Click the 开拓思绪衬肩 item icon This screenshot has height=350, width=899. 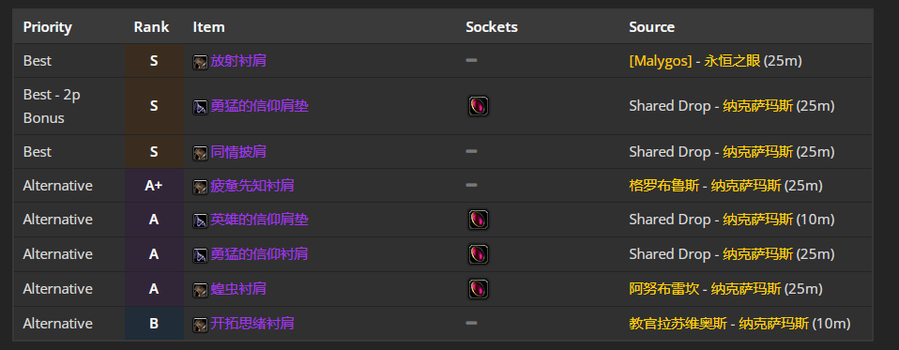[200, 325]
